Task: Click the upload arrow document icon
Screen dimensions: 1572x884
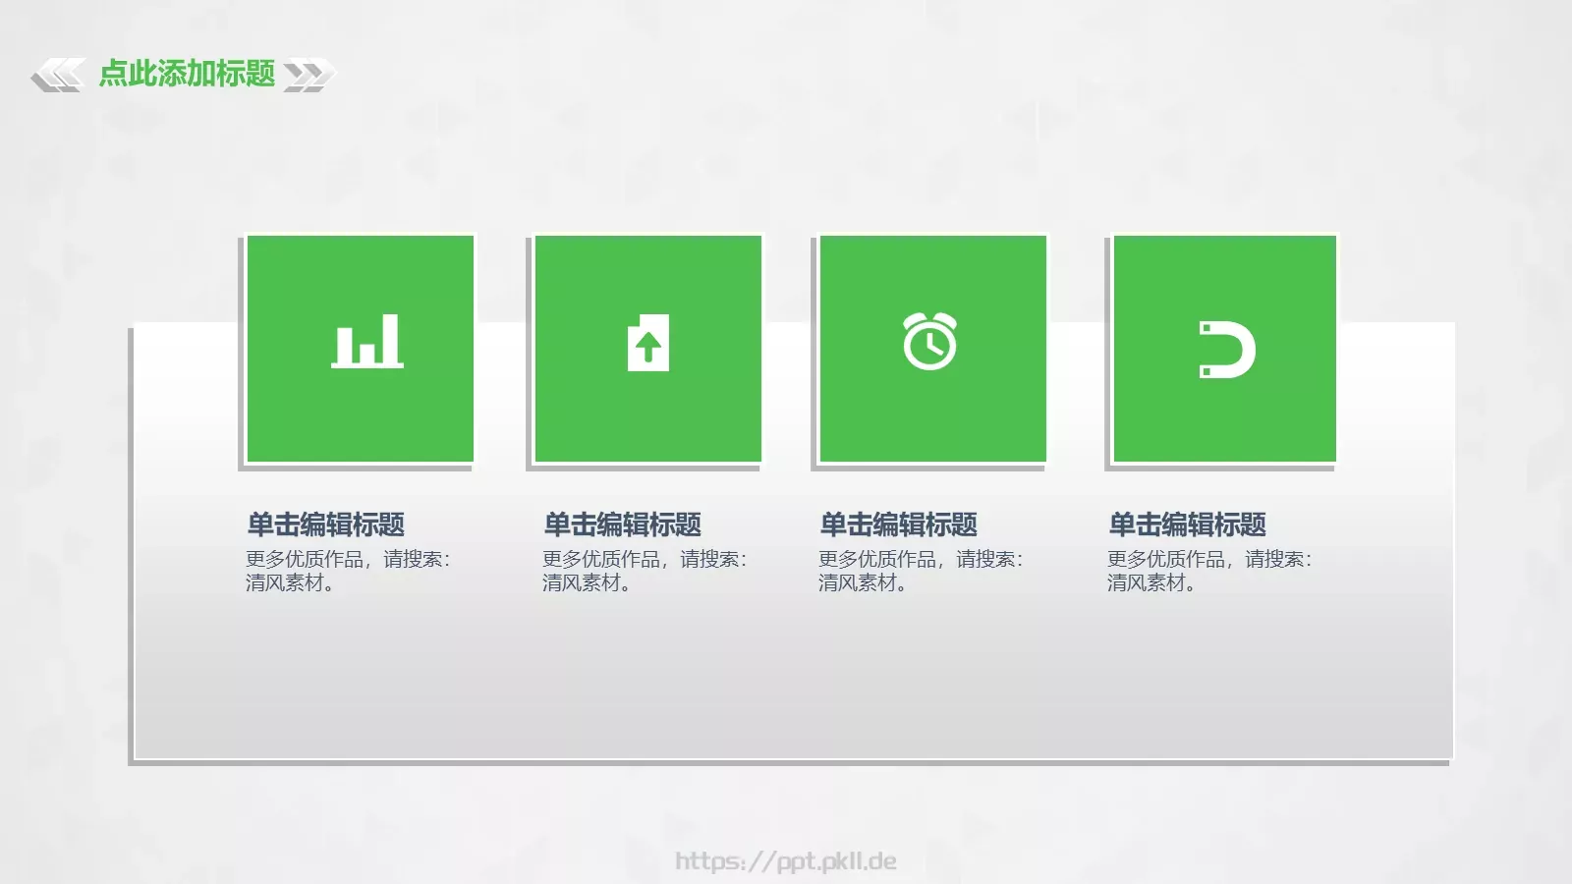Action: coord(648,343)
